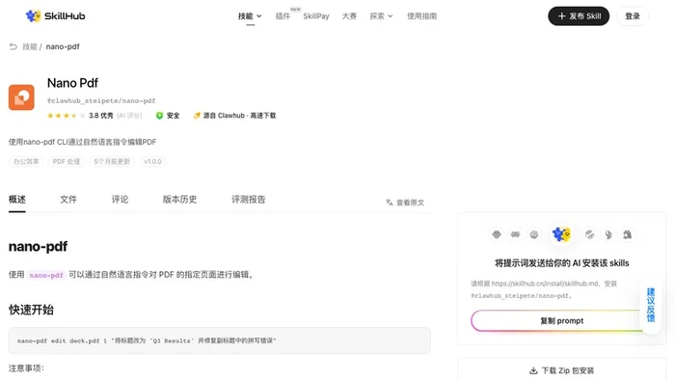Select the 办公效率 tag
Screen dimensions: 675x381
26,161
